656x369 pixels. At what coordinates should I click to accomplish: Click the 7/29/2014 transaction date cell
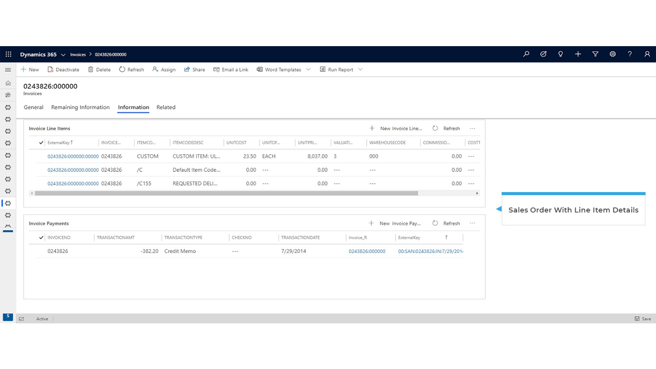pyautogui.click(x=293, y=252)
